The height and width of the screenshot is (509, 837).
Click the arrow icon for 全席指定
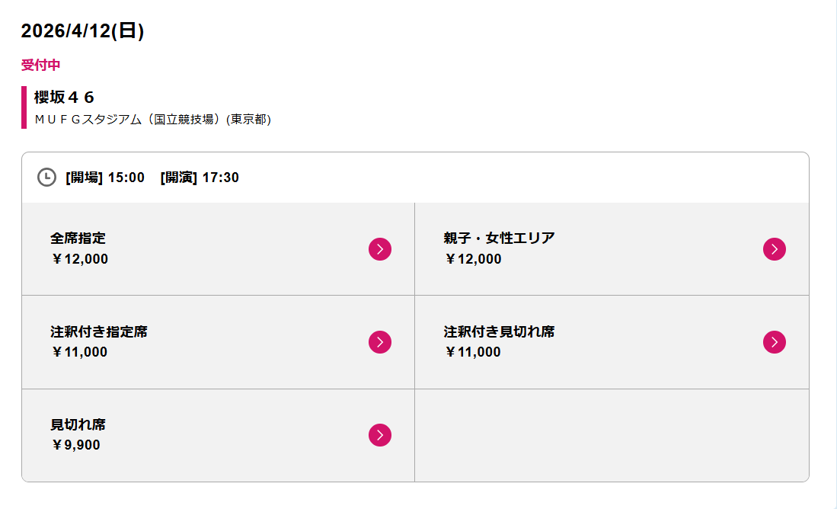[x=380, y=249]
